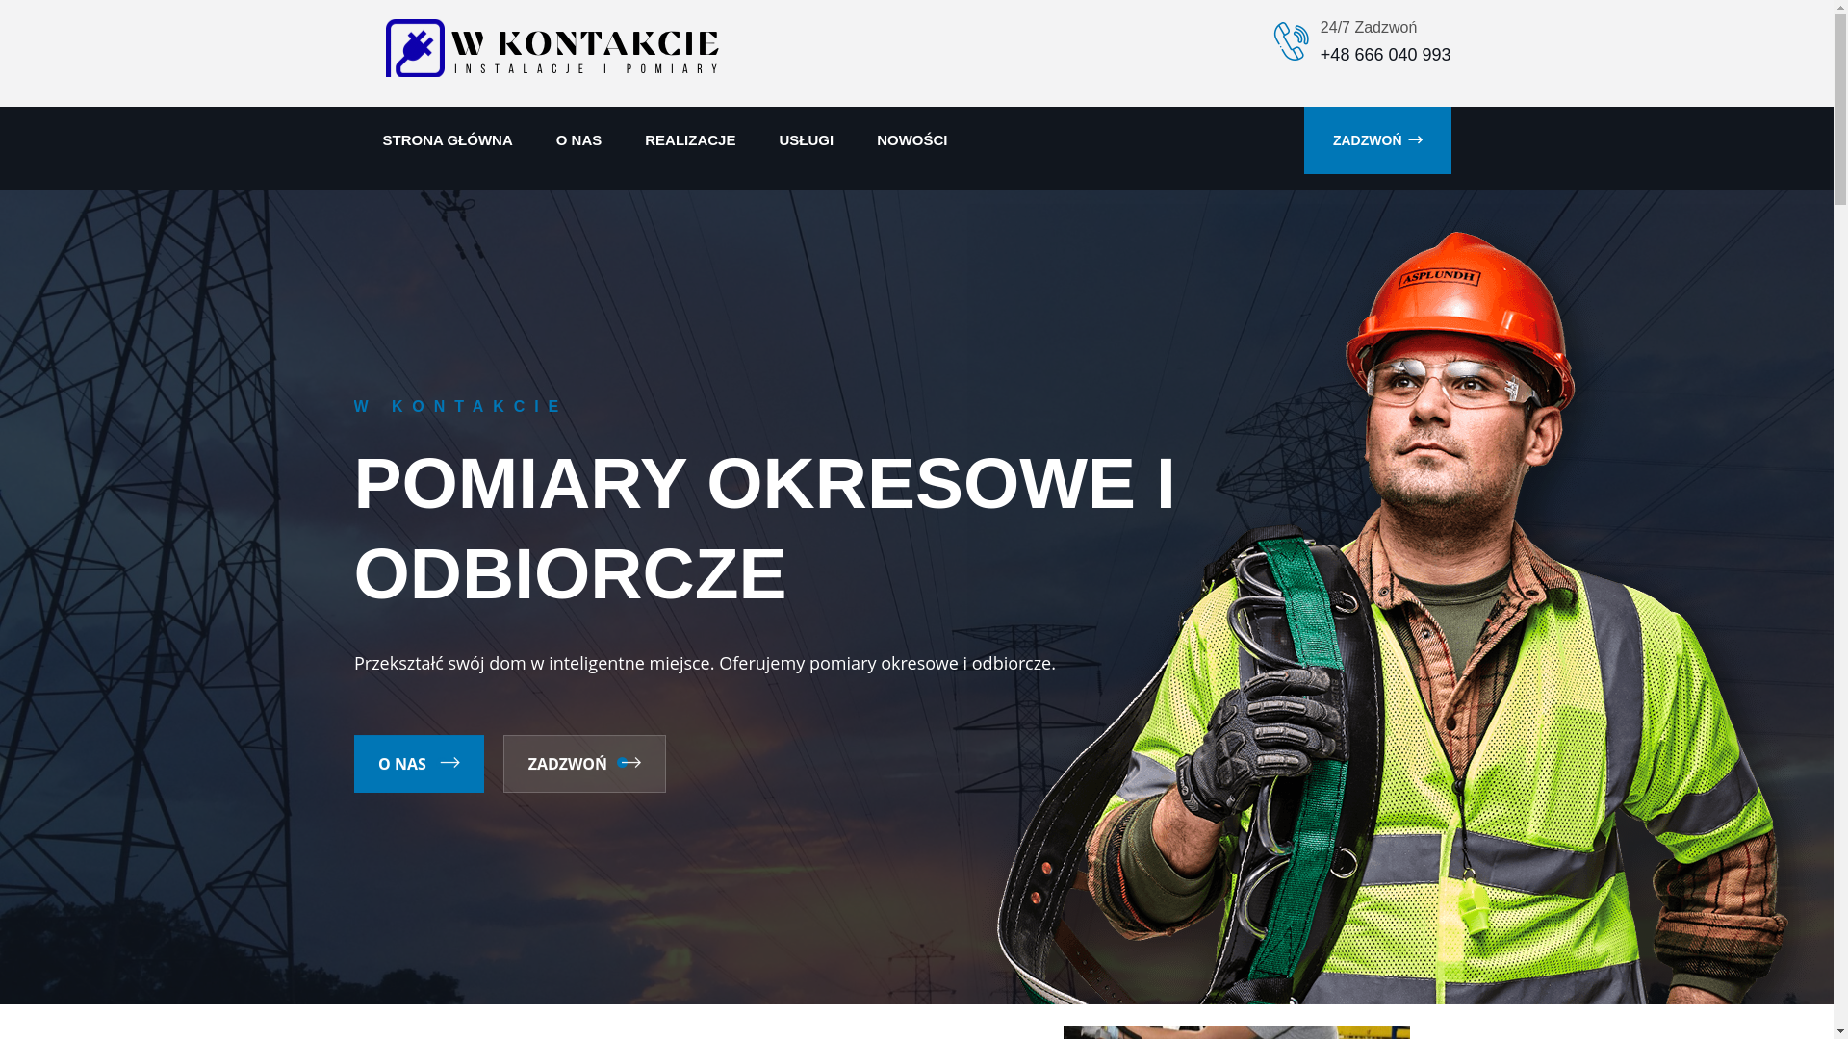Click the W KONTAKCIE hero subtitle

pos(458,407)
